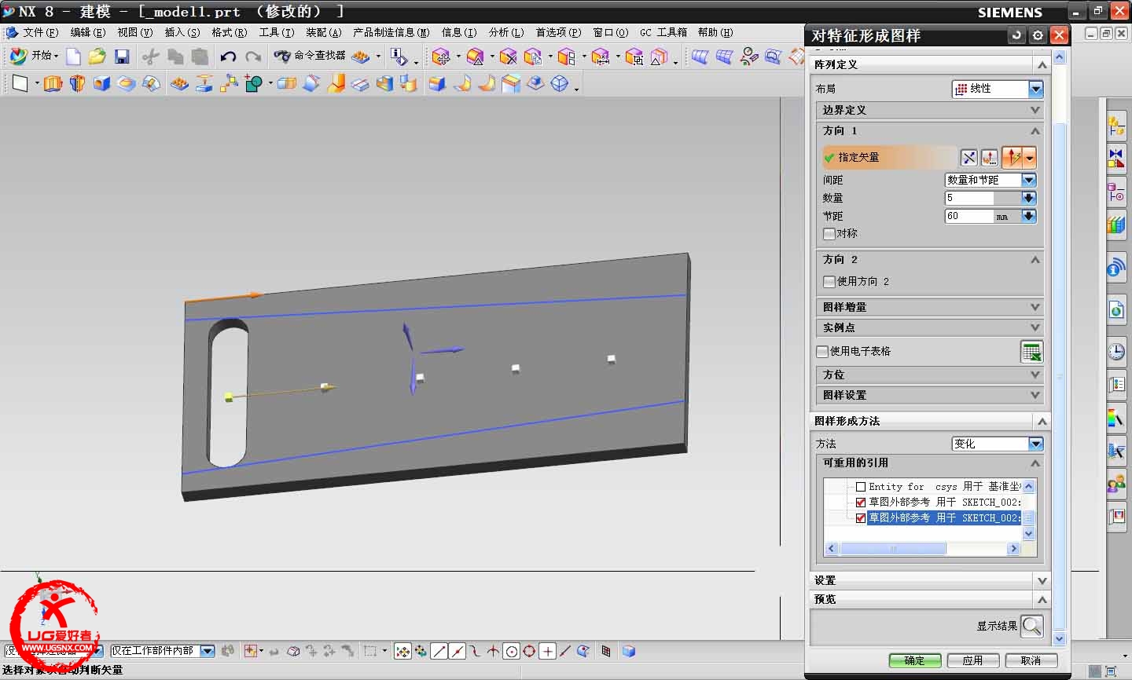
Task: Click the snap to midpoint icon
Action: coord(458,651)
